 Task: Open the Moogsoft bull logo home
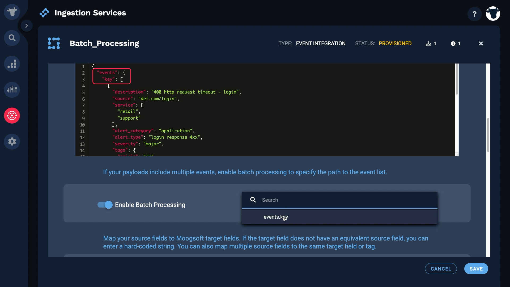click(x=12, y=12)
